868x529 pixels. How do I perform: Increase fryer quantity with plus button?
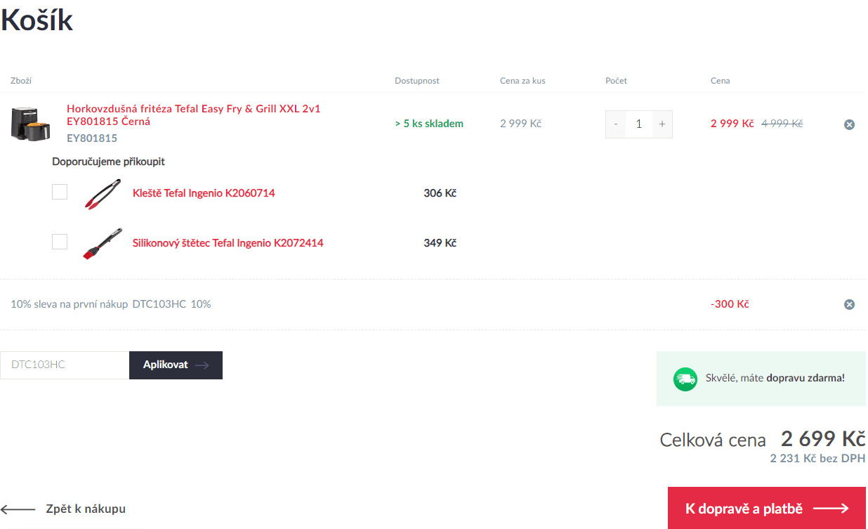tap(662, 124)
